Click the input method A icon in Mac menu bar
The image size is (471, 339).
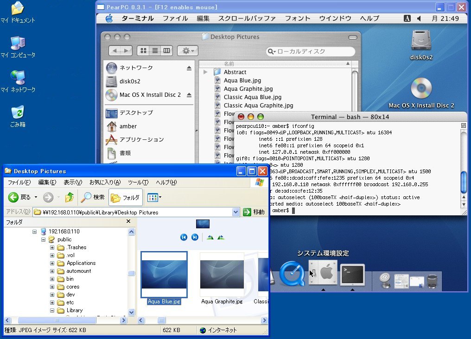pyautogui.click(x=407, y=19)
